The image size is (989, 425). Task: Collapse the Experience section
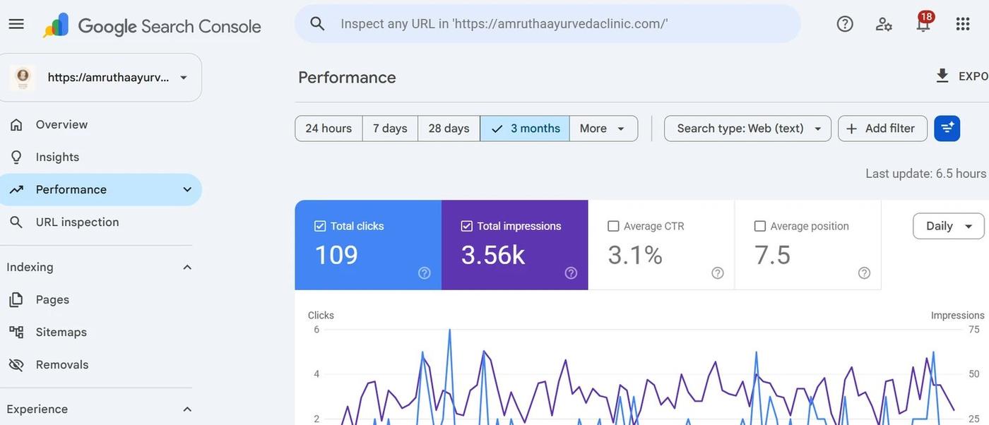(x=187, y=409)
